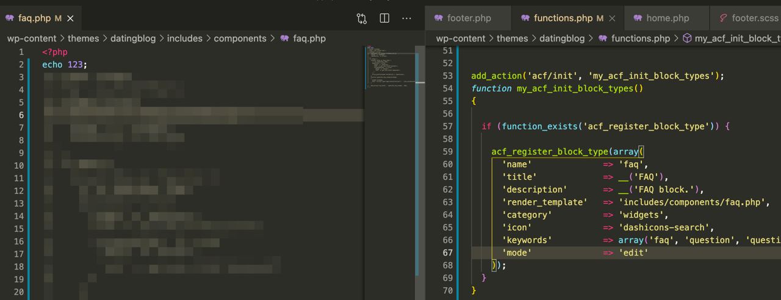
Task: Switch to the home.php tab
Action: [x=667, y=18]
